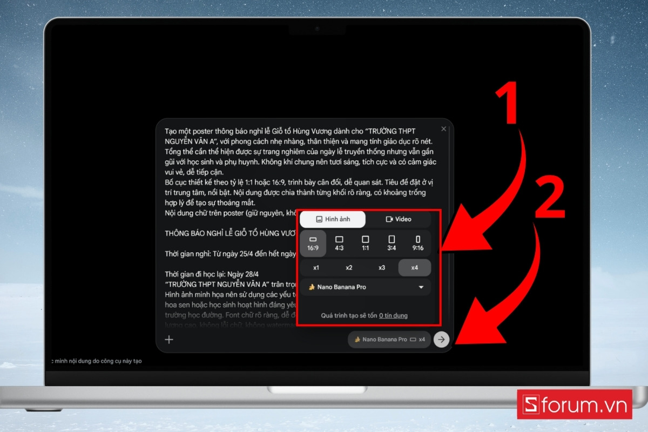The width and height of the screenshot is (648, 432).
Task: Open the Nano Banana Pro x4 settings chip
Action: 389,339
